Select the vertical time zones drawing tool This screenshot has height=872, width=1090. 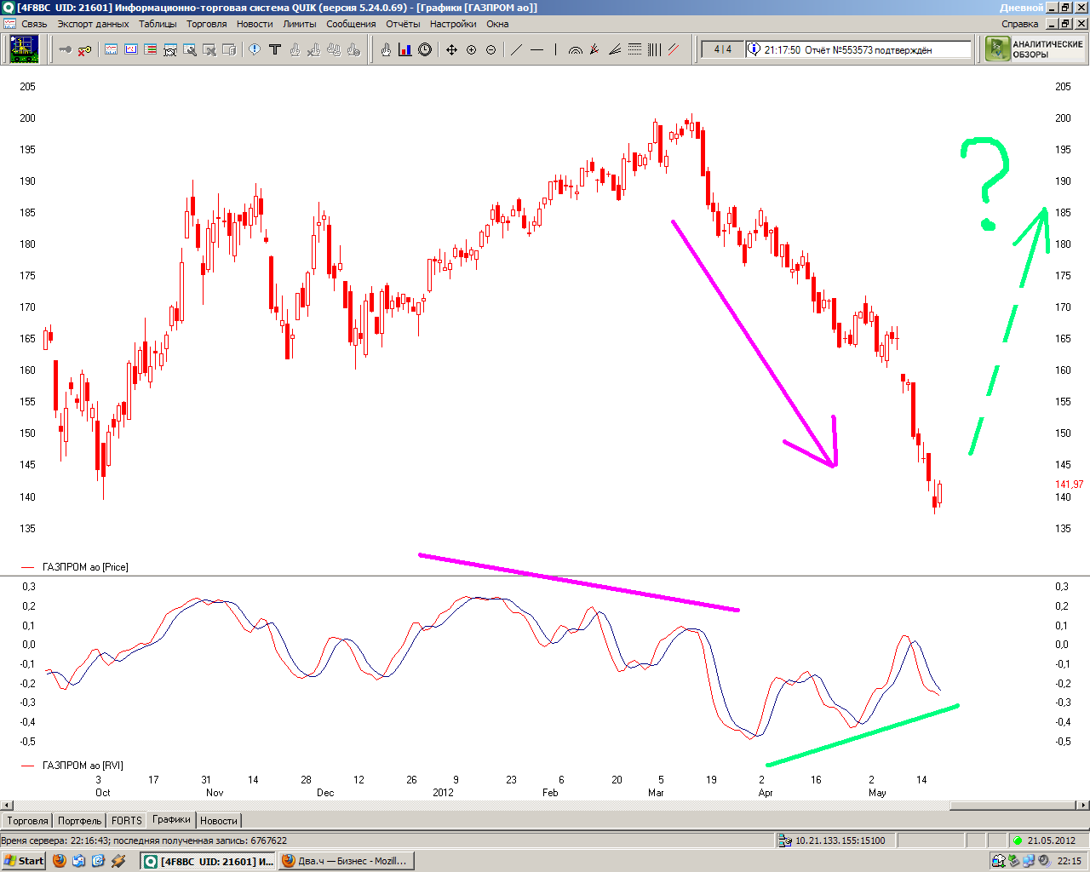point(654,50)
